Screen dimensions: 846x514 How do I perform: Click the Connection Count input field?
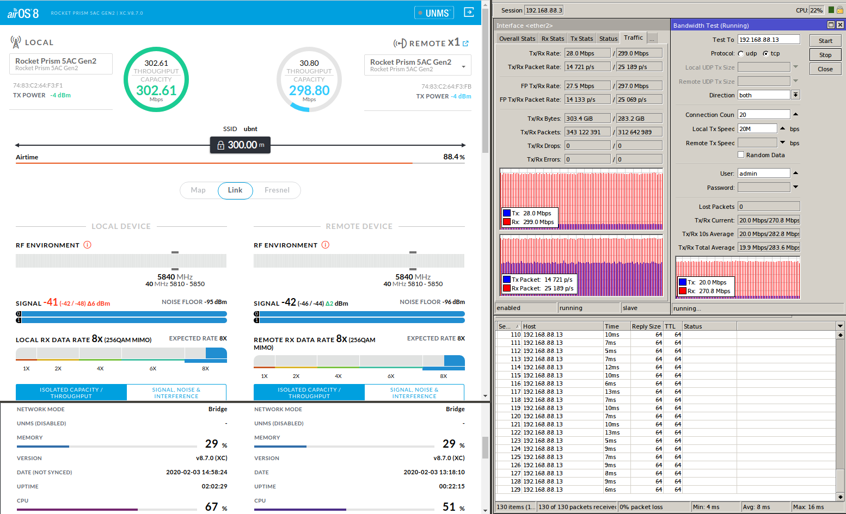pos(764,114)
